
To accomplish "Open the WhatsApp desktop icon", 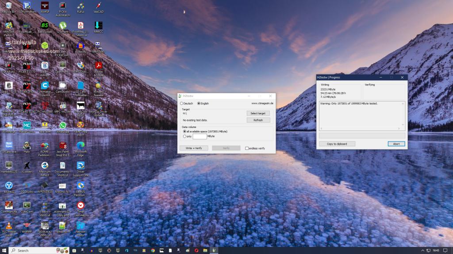I will coord(63,126).
